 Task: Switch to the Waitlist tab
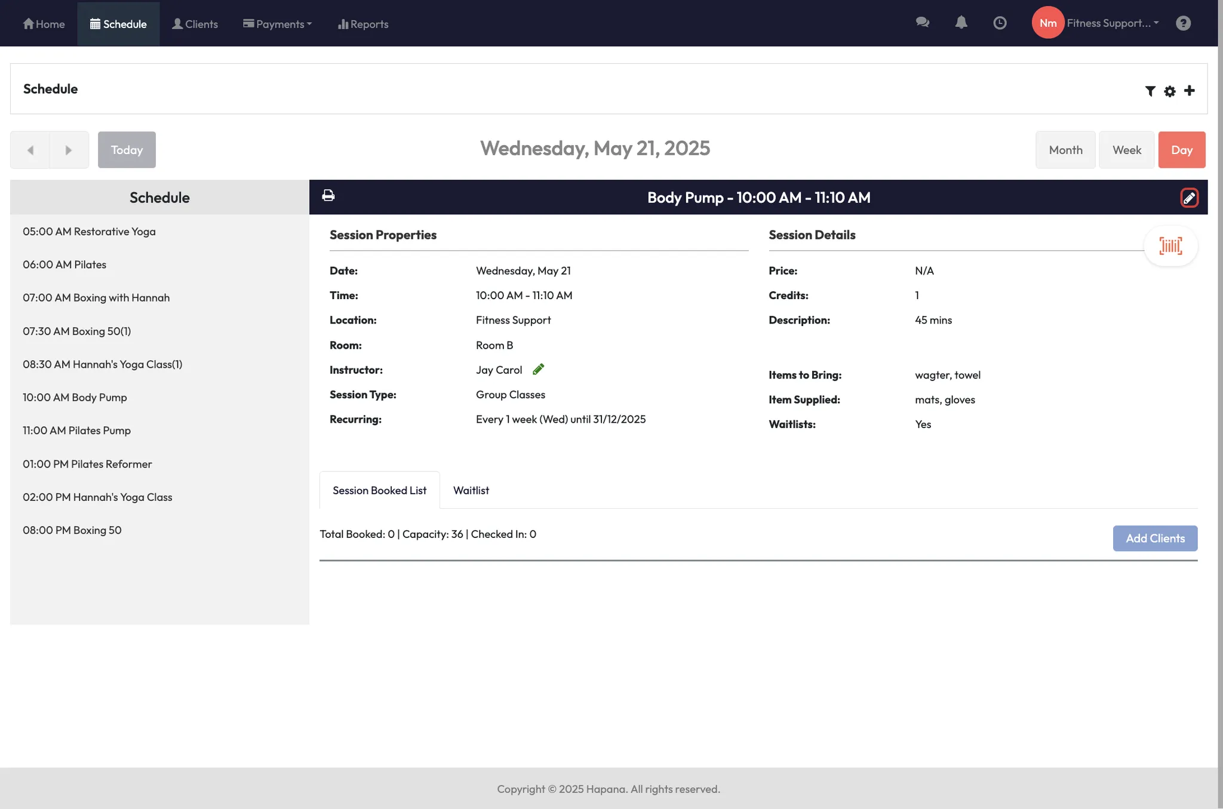pyautogui.click(x=471, y=490)
